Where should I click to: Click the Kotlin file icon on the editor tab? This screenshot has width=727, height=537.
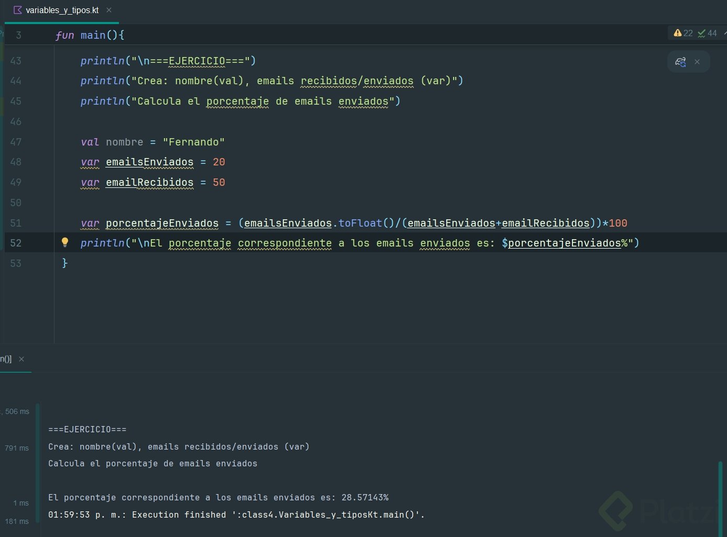tap(18, 10)
